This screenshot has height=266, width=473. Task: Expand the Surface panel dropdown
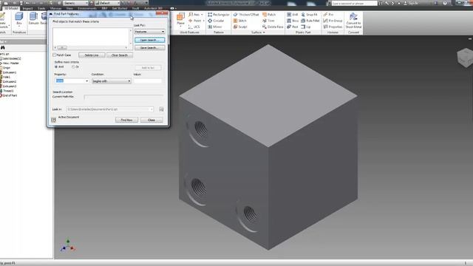coord(258,33)
